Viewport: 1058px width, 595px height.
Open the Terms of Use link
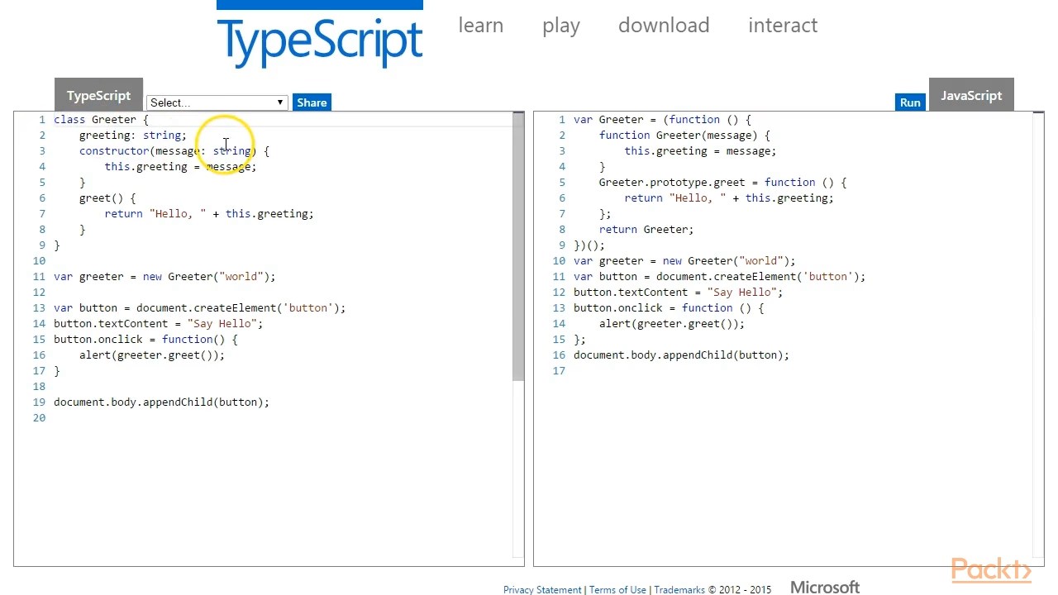tap(617, 589)
